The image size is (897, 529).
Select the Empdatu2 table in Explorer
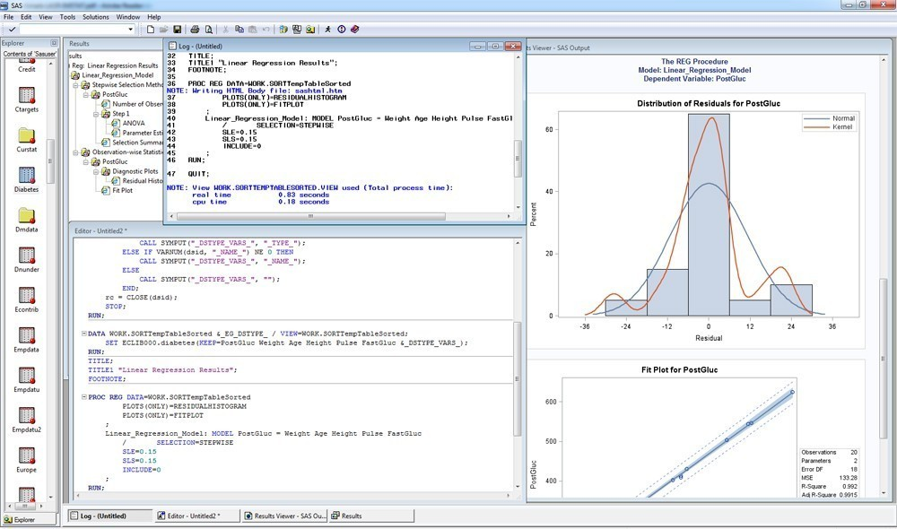26,420
